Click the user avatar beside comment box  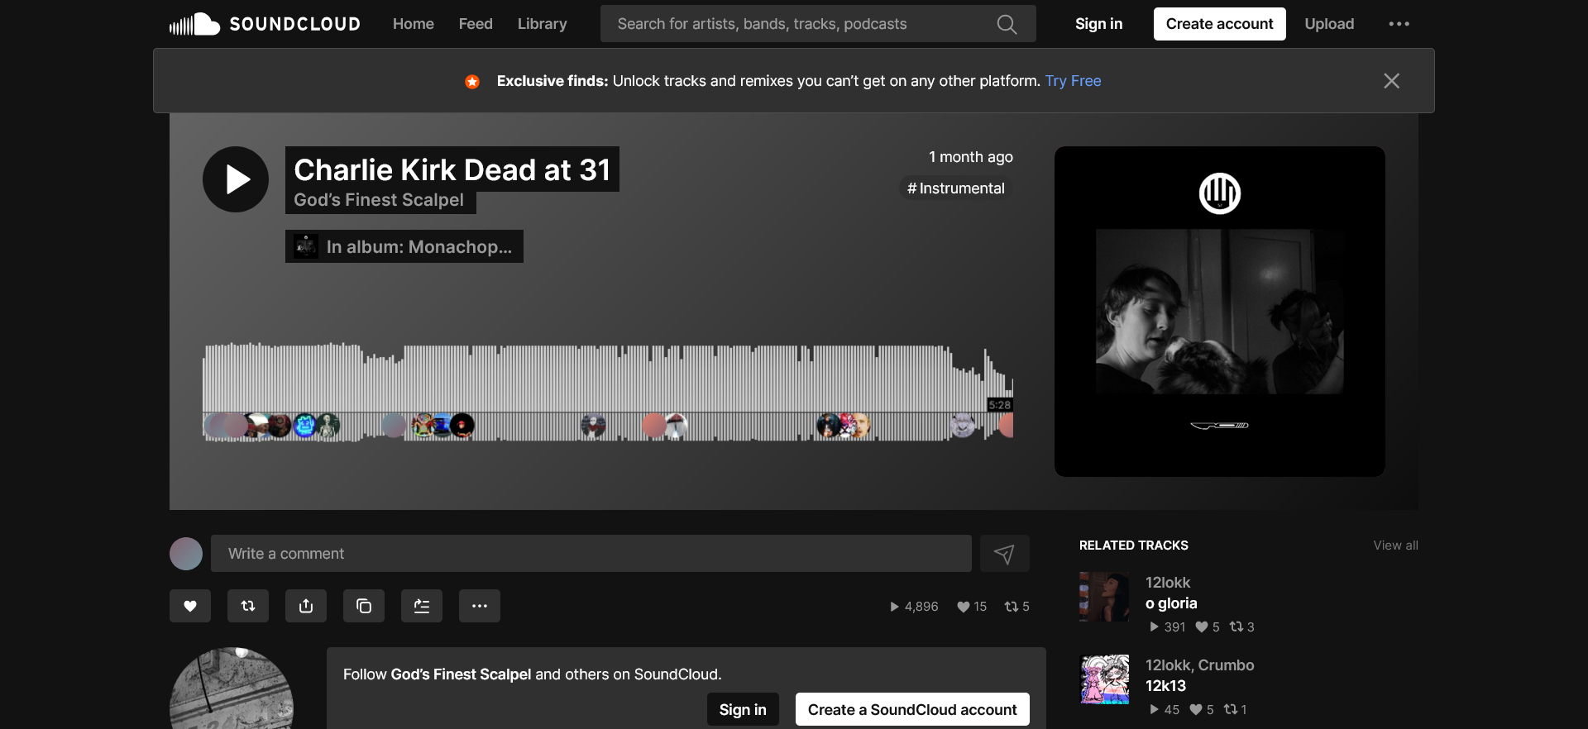click(x=186, y=554)
